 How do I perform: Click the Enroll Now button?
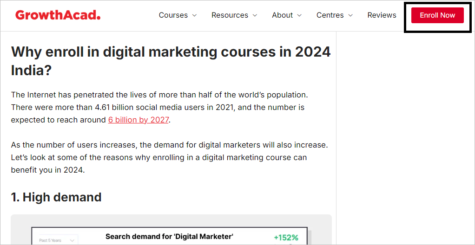[437, 15]
